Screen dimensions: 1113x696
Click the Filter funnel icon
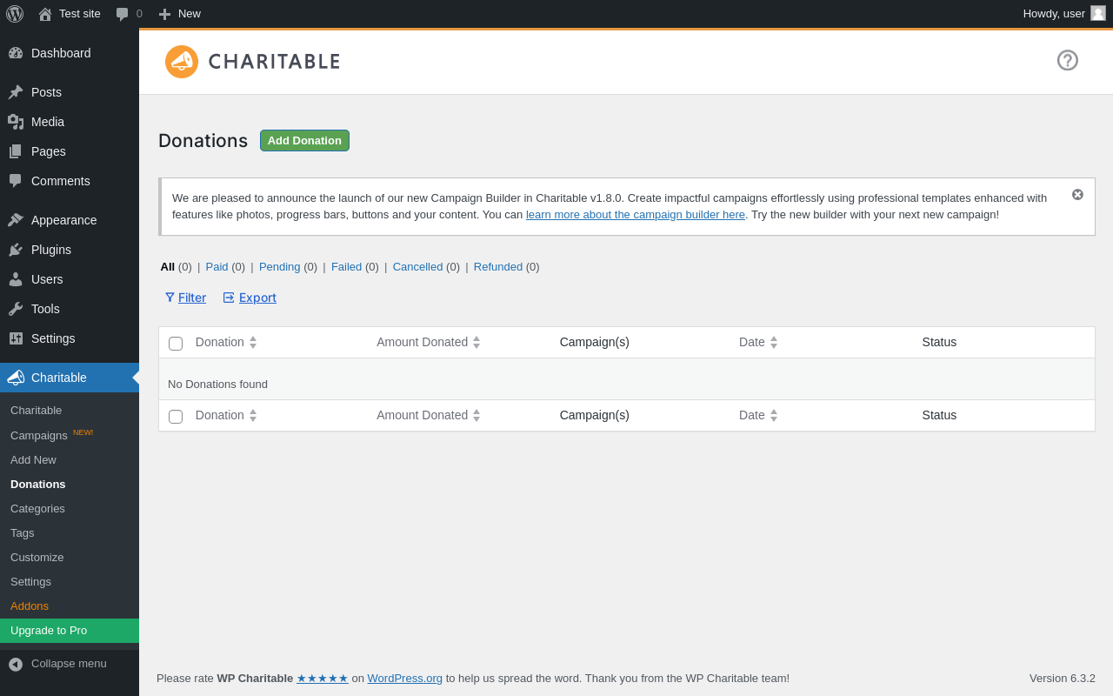coord(170,298)
